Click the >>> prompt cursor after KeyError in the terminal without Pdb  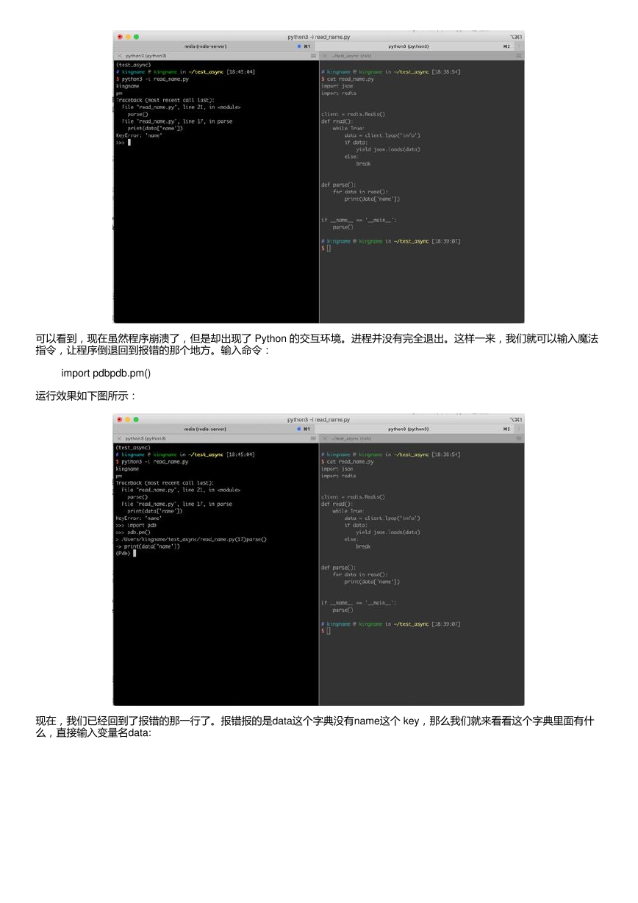tap(129, 142)
